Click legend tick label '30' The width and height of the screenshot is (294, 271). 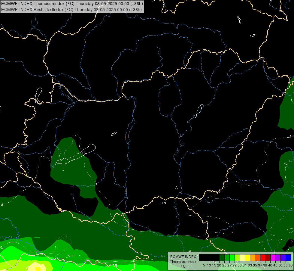click(x=240, y=265)
